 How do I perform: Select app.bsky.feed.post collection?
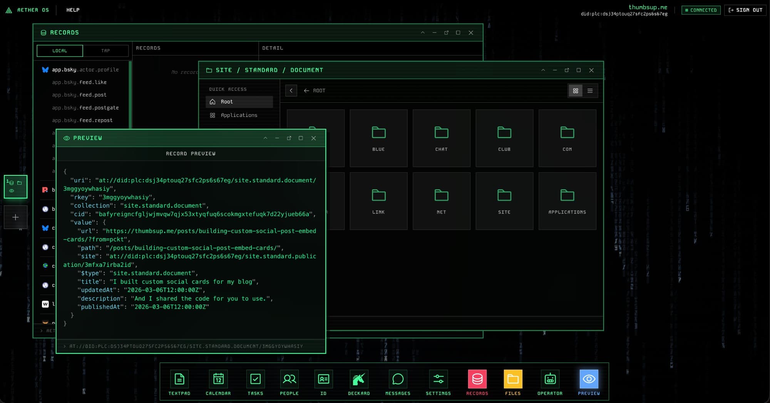(79, 95)
